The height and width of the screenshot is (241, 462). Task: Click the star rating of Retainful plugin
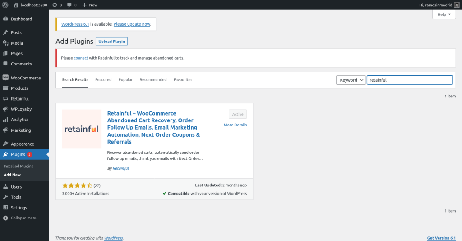click(77, 185)
